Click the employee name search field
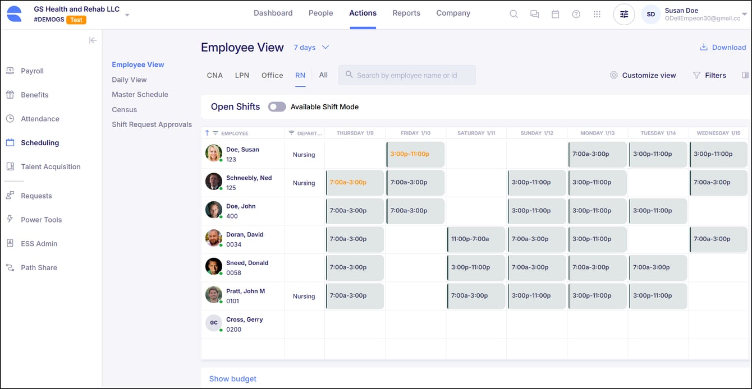This screenshot has width=752, height=389. 407,75
